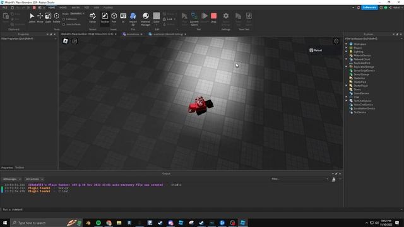404x227 pixels.
Task: Insert a Part from the ribbon
Action: pos(114,18)
